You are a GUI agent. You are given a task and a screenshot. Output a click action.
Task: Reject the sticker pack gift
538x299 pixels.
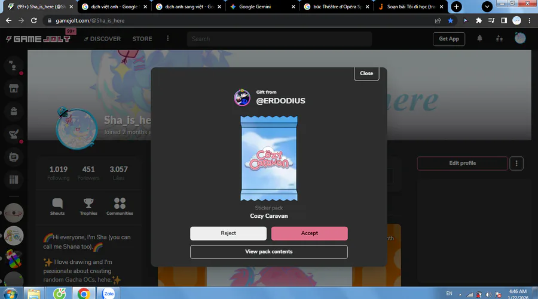(228, 233)
